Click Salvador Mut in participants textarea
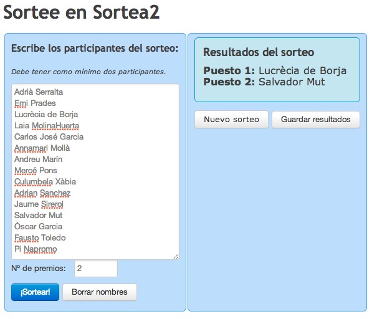The height and width of the screenshot is (319, 372). tap(38, 215)
